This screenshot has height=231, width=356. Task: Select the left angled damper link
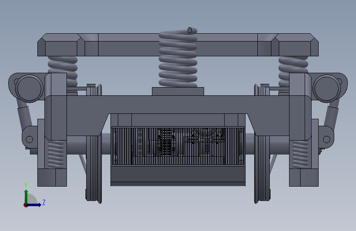[24, 115]
